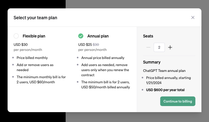
Task: Select the Annual plan green checkmark
Action: pos(81,36)
